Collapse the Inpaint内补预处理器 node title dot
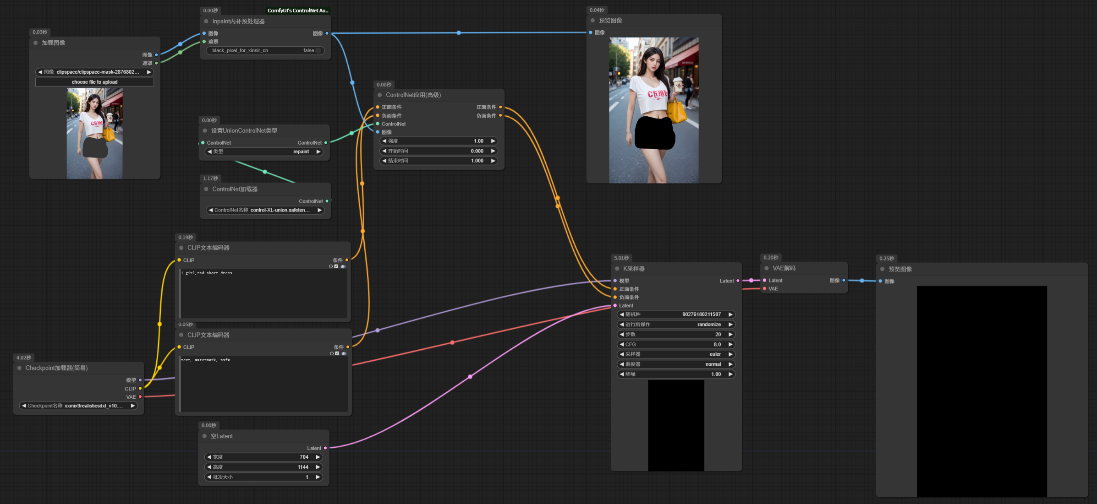The width and height of the screenshot is (1097, 504). point(206,21)
